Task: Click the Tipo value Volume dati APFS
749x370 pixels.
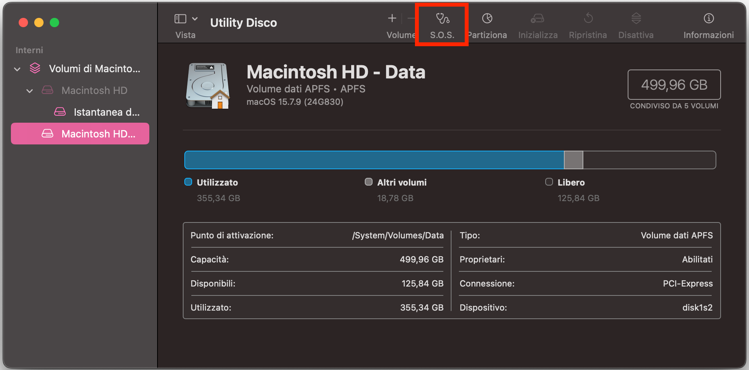Action: point(677,235)
